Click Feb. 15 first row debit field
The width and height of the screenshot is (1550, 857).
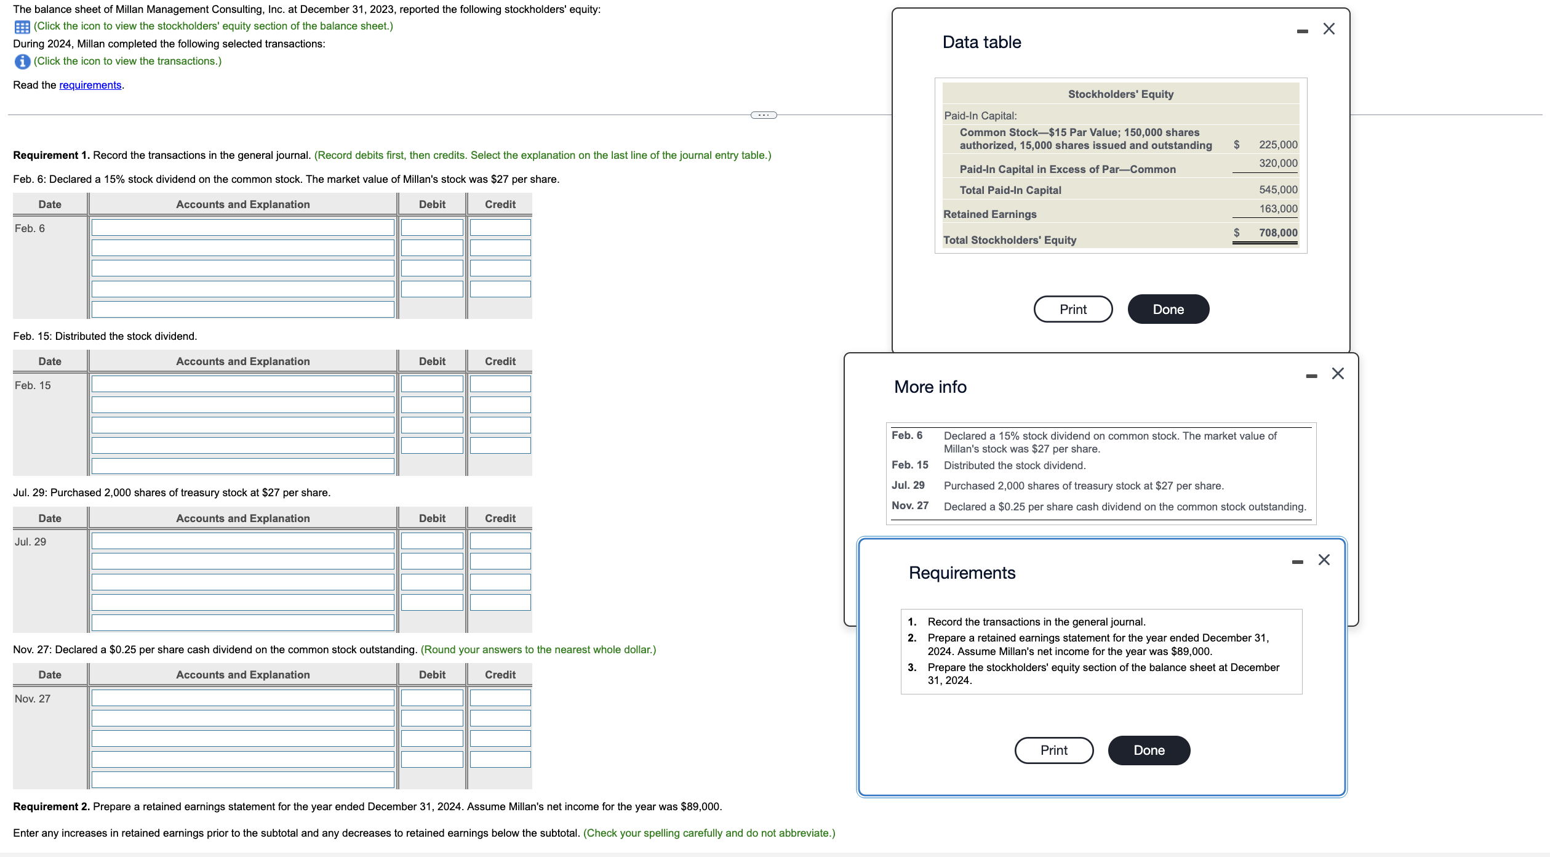pos(432,384)
